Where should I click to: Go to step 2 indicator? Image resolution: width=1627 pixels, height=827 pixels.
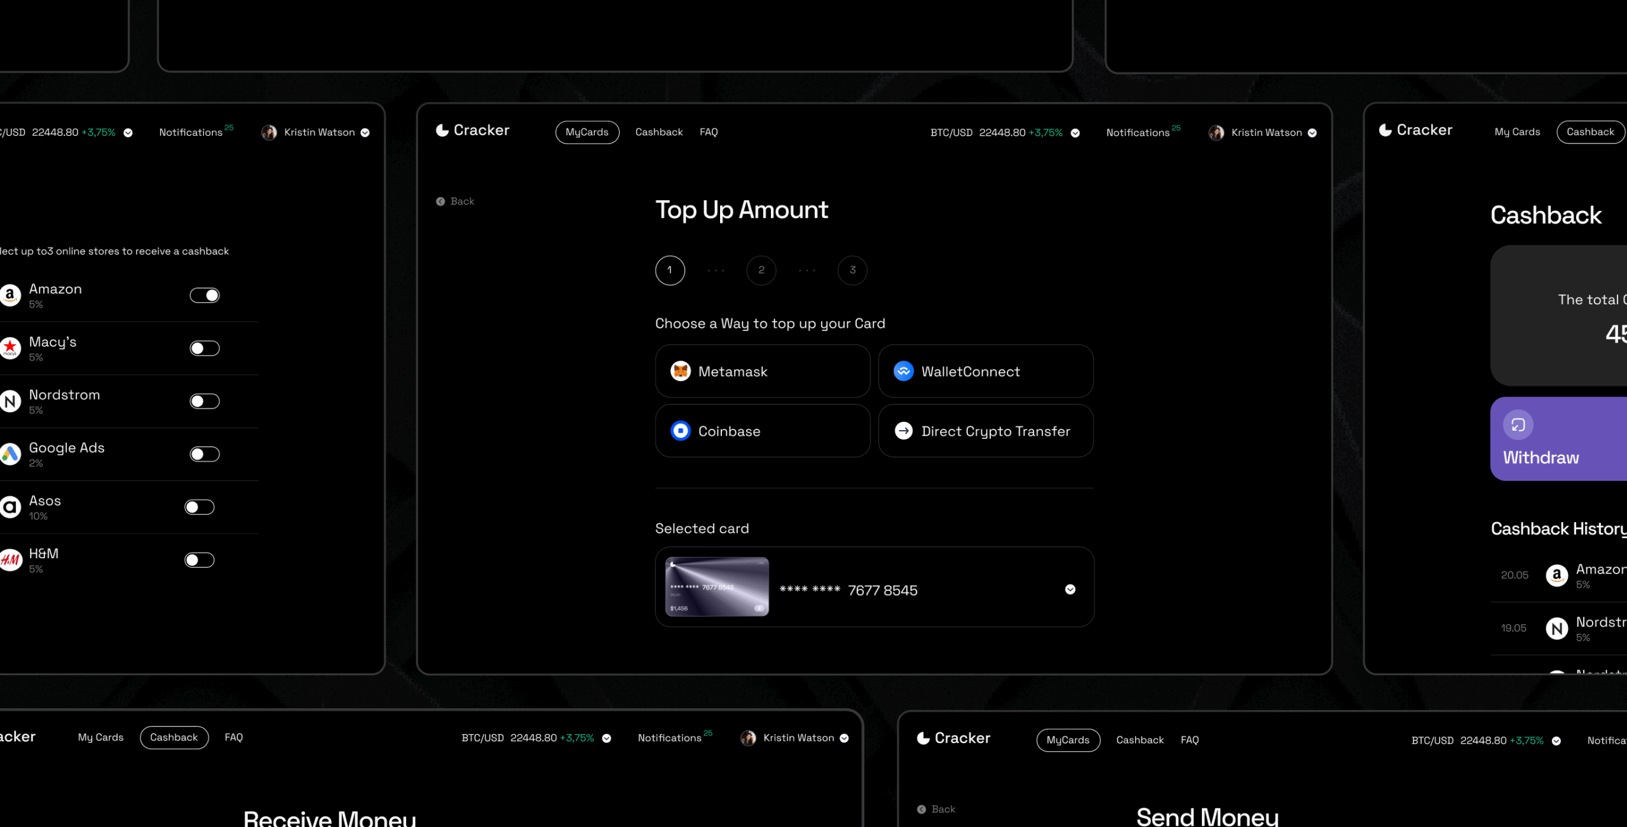(x=761, y=271)
